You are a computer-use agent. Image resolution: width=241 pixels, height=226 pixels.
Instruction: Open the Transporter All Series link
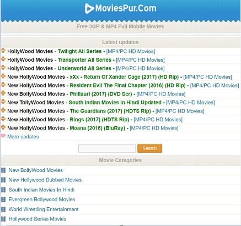pos(84,60)
